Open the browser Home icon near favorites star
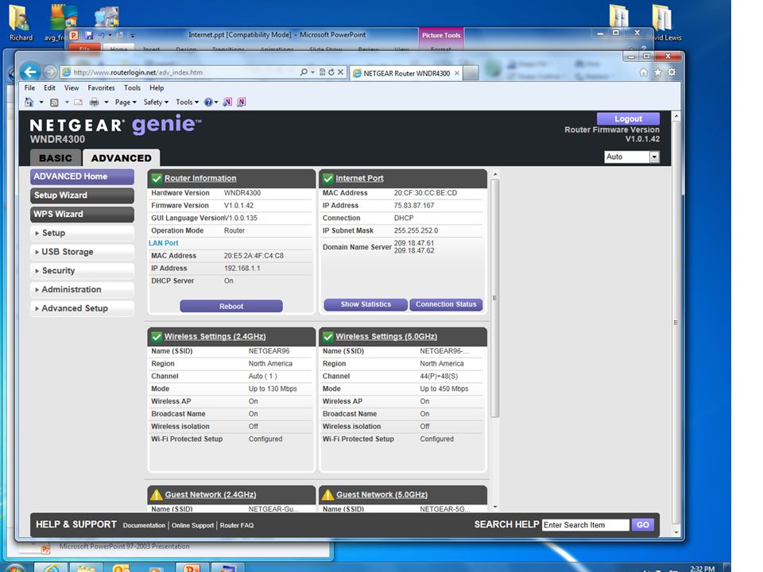Screen dimensions: 763x572 pos(644,72)
